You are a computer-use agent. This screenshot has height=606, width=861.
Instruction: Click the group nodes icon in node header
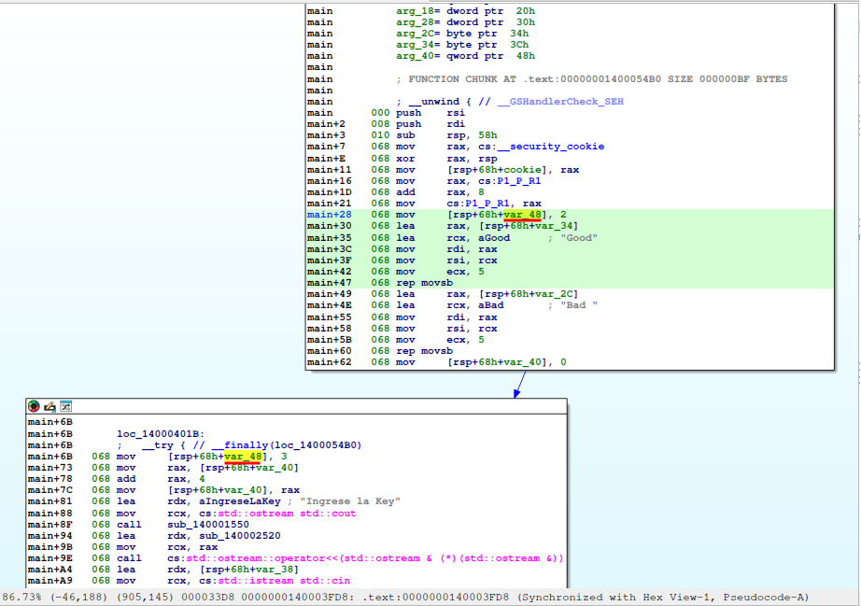(65, 406)
